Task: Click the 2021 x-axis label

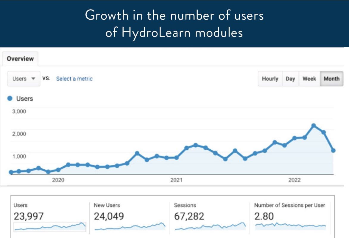Action: pos(176,180)
